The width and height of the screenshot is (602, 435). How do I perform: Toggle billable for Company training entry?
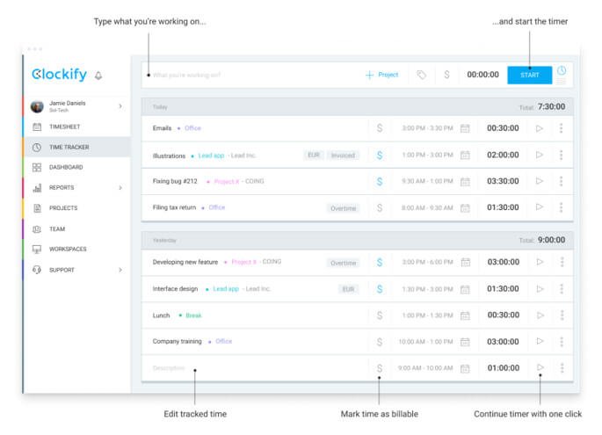(x=380, y=342)
